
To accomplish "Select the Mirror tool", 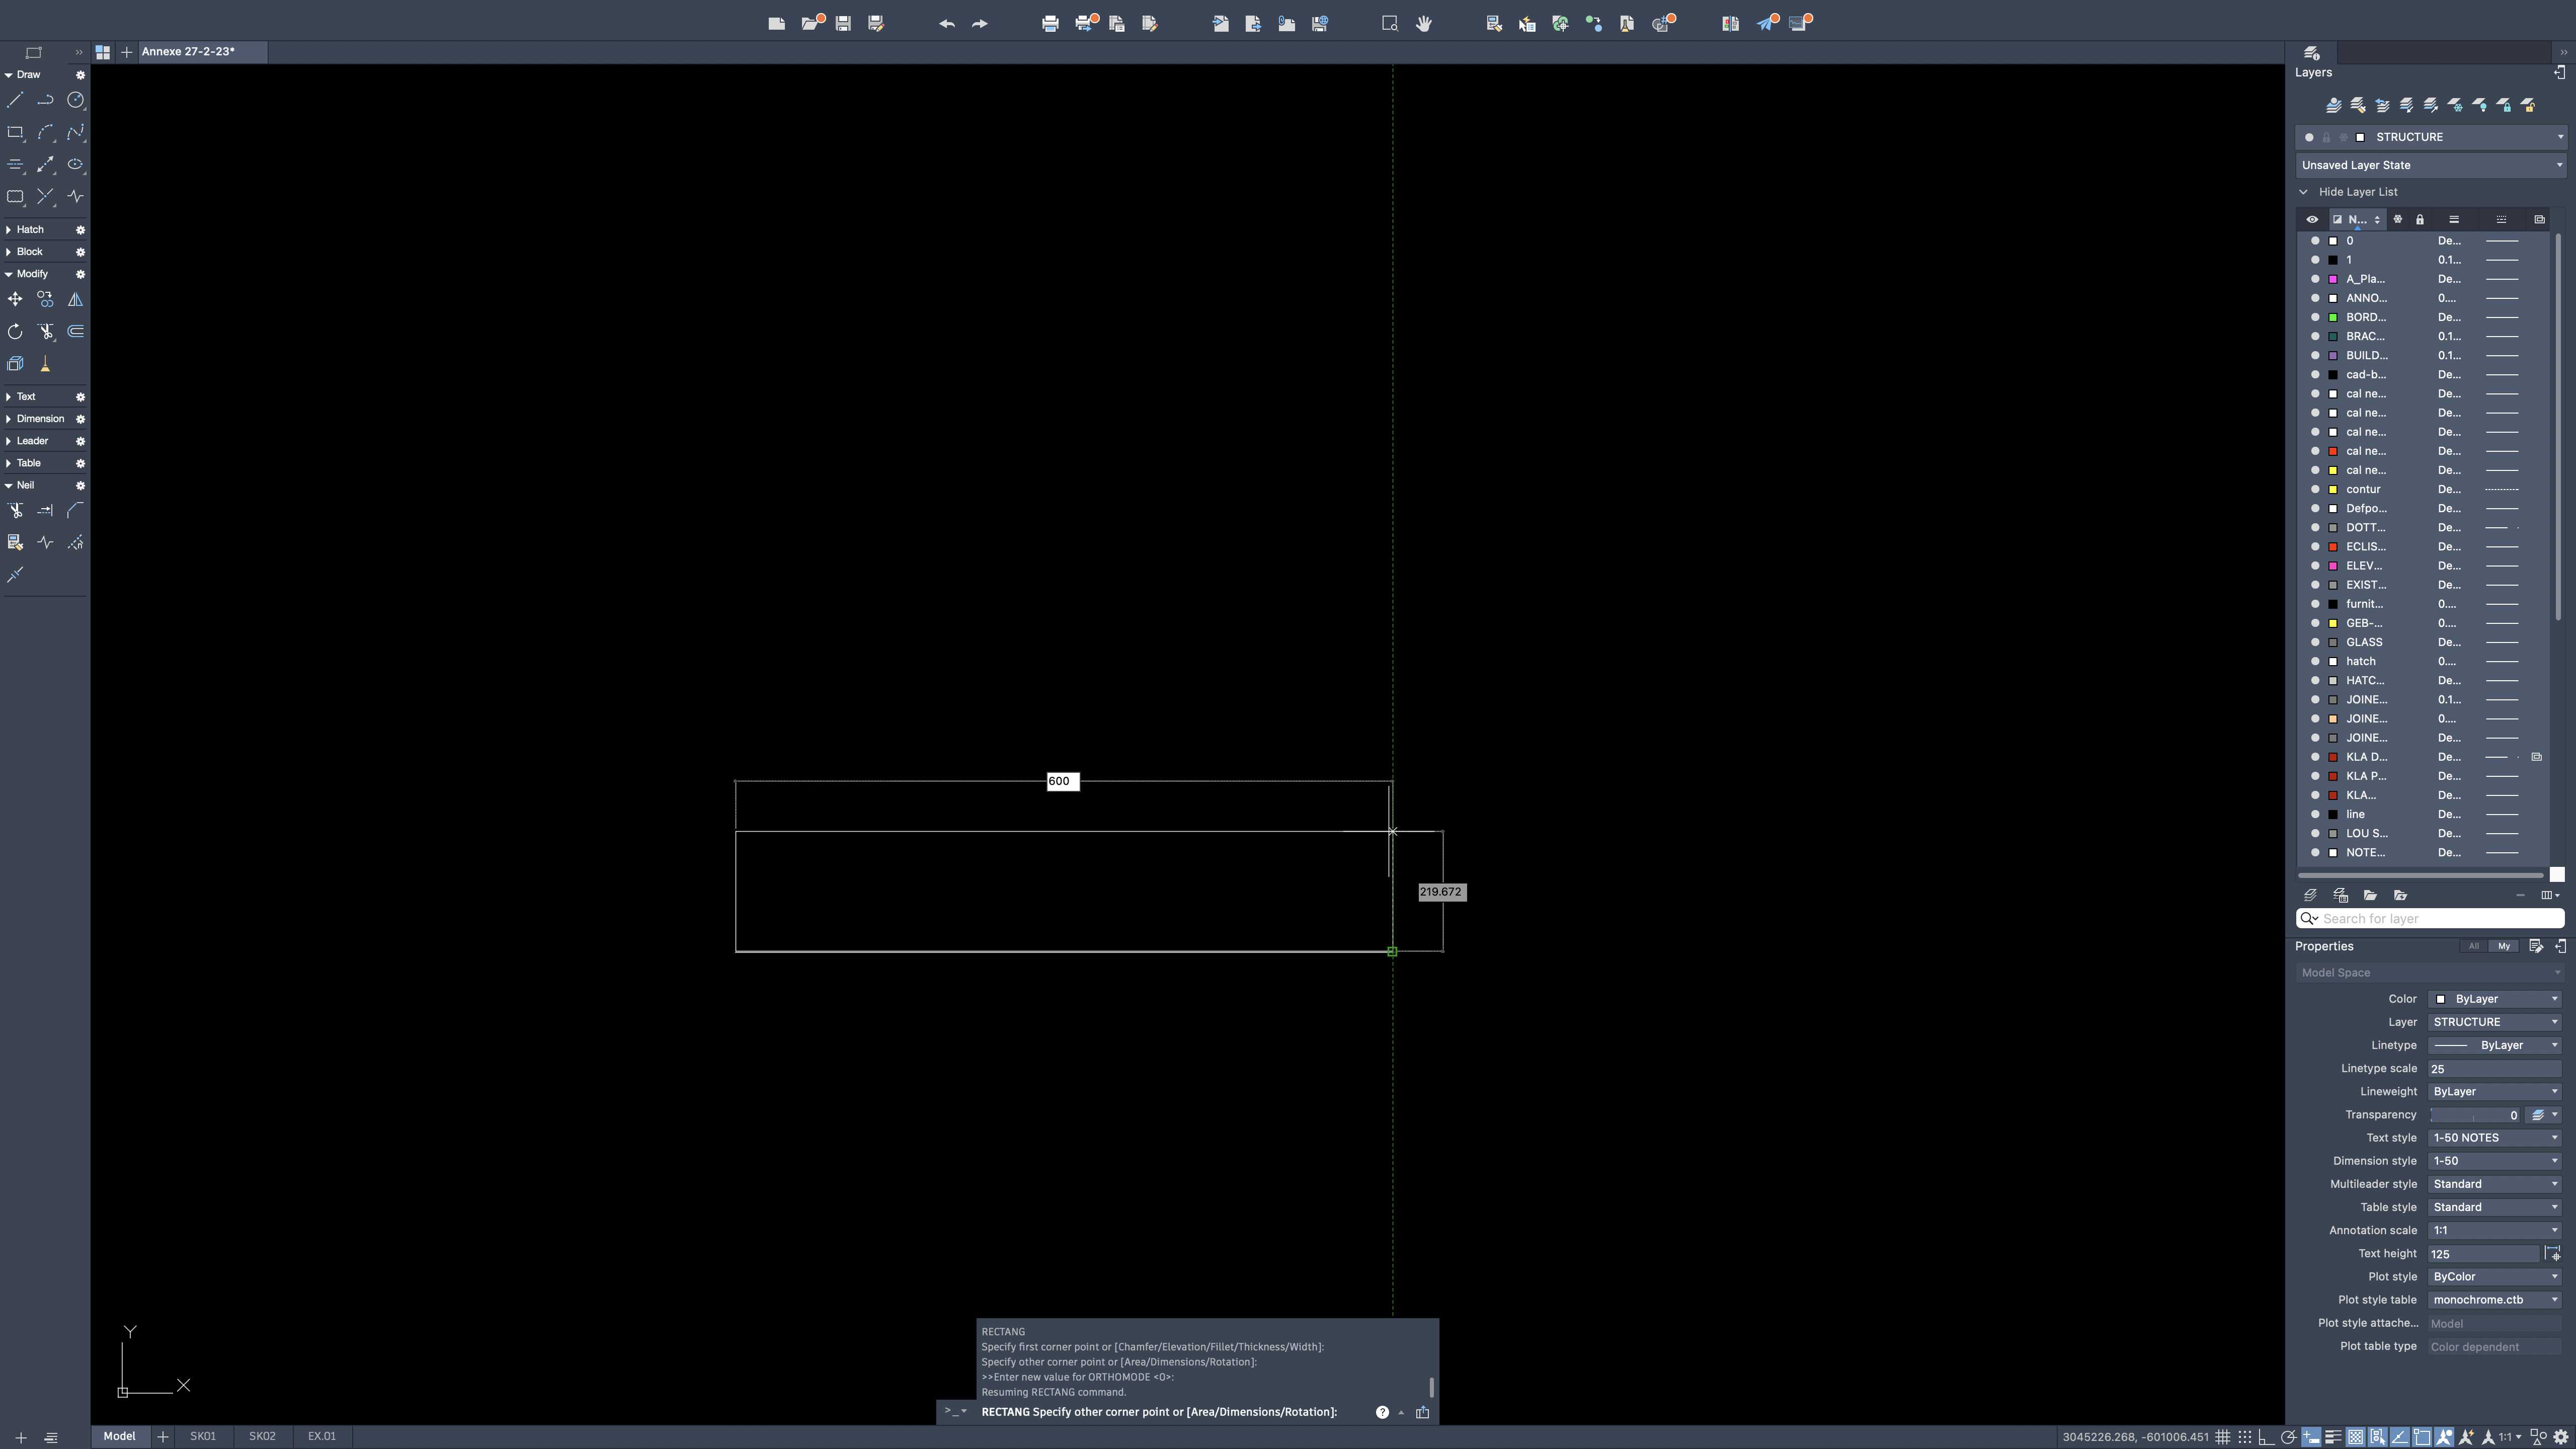I will (75, 299).
